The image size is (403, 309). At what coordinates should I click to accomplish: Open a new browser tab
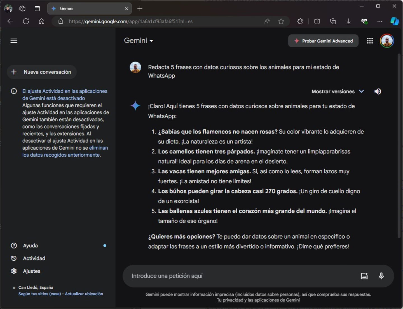pos(140,8)
